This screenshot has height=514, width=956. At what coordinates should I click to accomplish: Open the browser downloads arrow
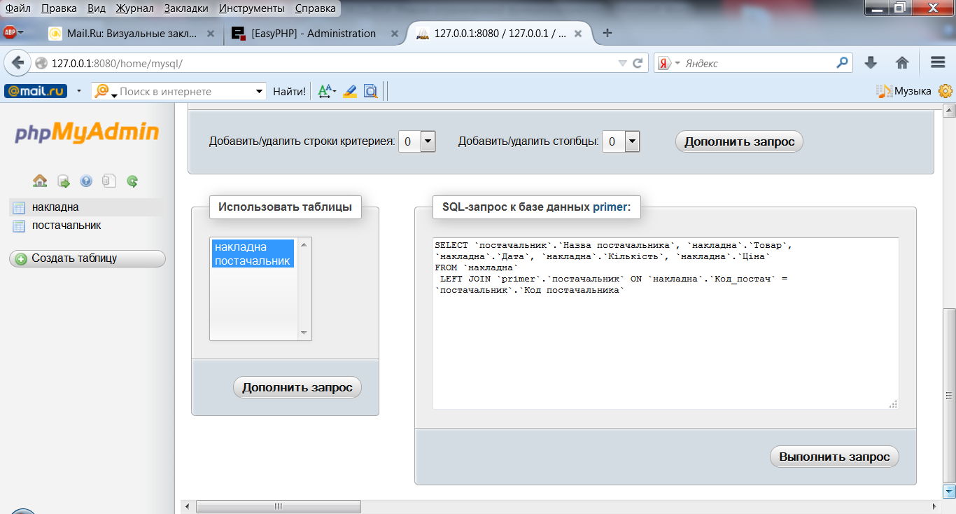click(x=871, y=63)
